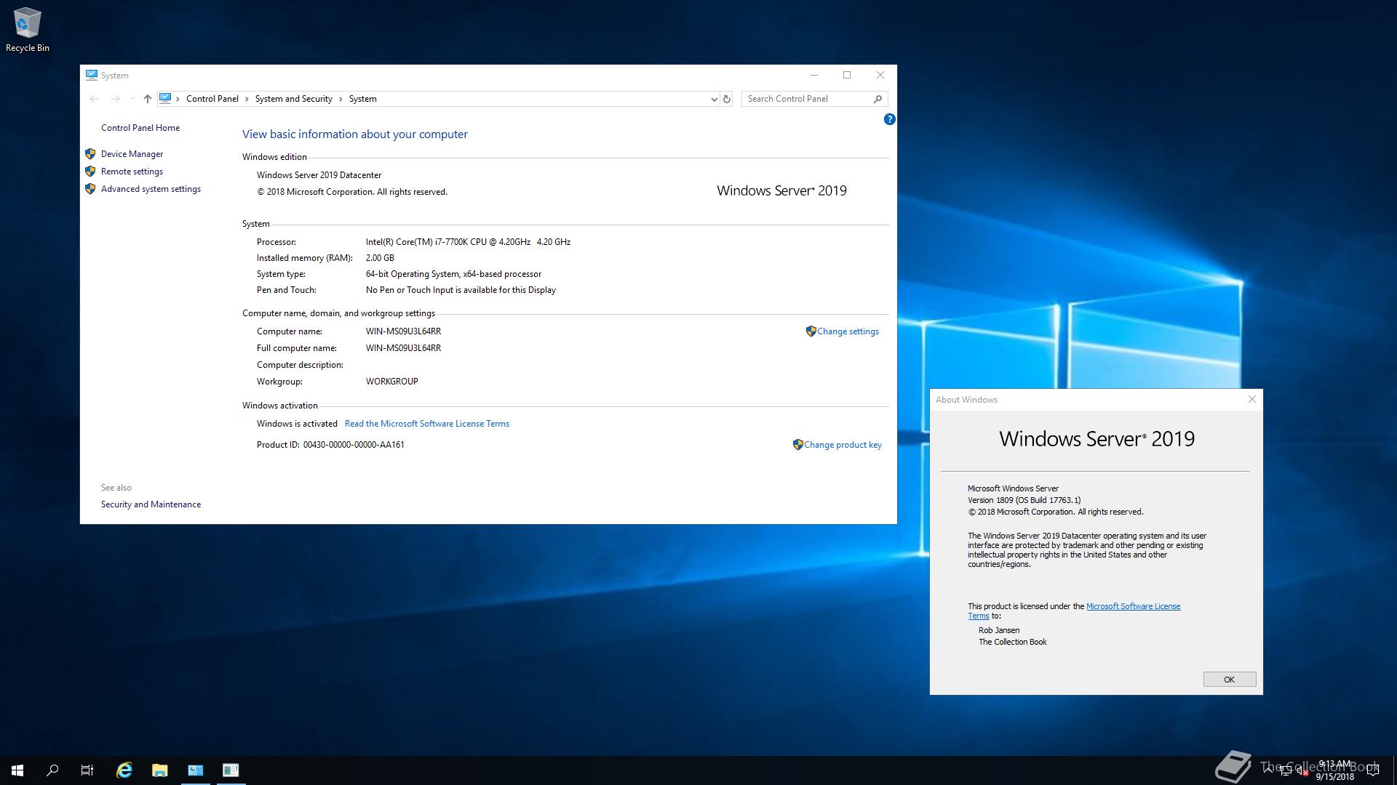Open Remote settings
Screen dimensions: 1397x785
[x=132, y=172]
